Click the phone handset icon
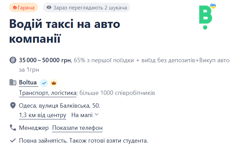The image size is (244, 150). click(13, 128)
